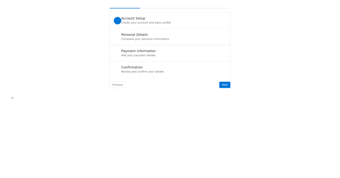The width and height of the screenshot is (340, 178).
Task: Go back using the Previous button
Action: 117,85
